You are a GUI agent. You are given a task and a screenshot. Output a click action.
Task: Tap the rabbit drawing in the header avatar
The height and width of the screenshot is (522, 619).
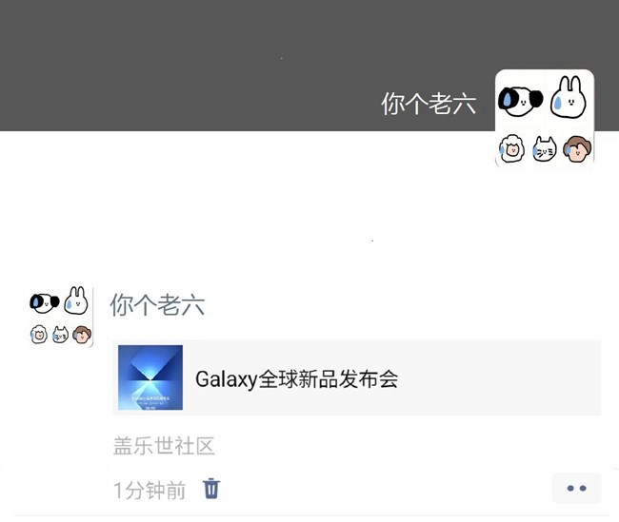coord(569,97)
